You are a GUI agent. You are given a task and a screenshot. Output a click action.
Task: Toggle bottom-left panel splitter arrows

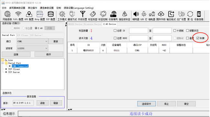[3, 110]
